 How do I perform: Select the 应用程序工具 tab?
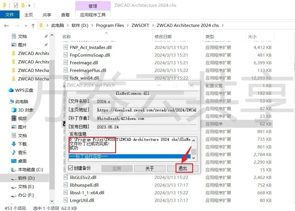coord(93,15)
